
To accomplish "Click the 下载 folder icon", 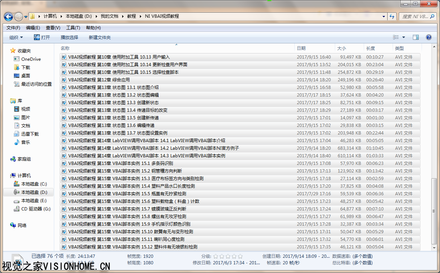I will tap(17, 67).
